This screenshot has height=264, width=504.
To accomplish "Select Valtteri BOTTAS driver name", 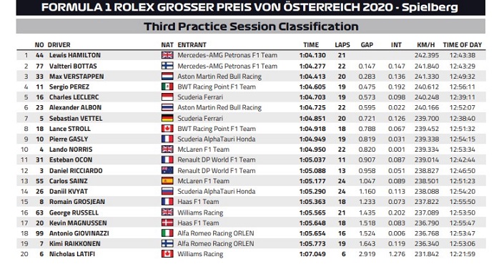I will (x=73, y=67).
